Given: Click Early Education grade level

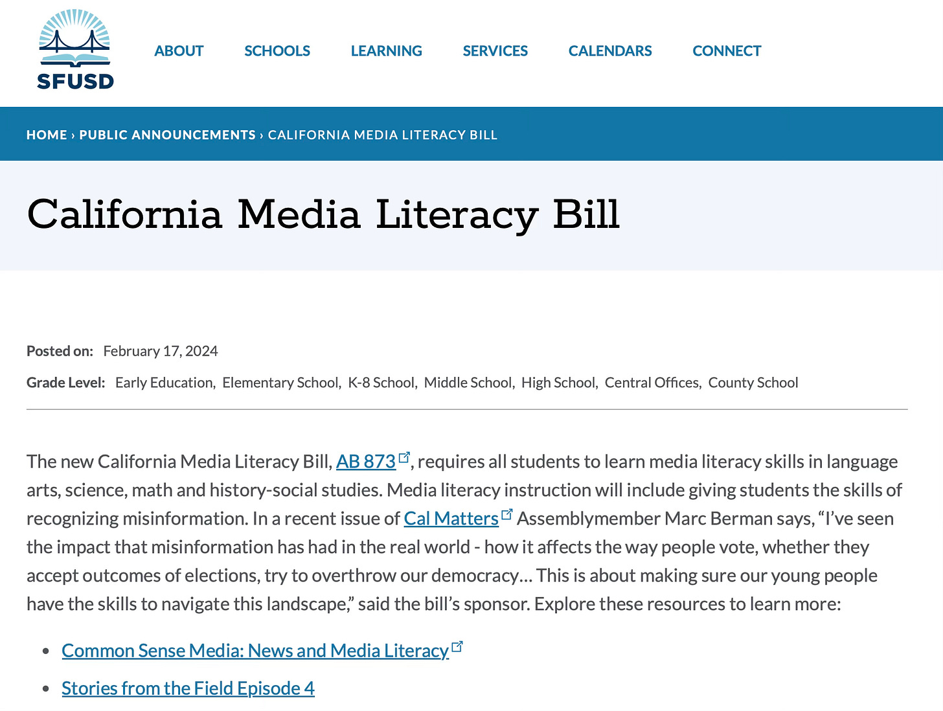Looking at the screenshot, I should 165,383.
